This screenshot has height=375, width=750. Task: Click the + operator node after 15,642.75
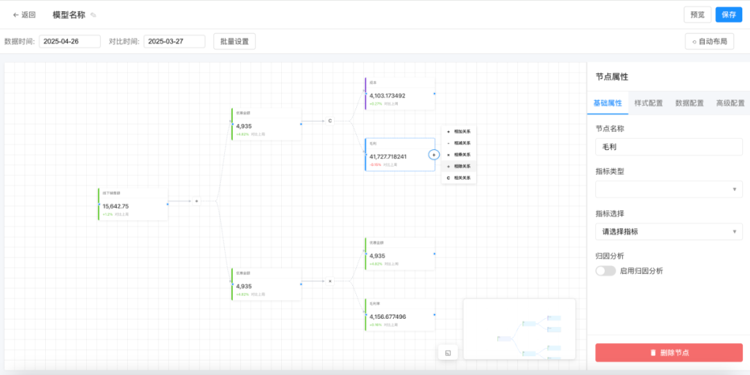[x=196, y=201]
